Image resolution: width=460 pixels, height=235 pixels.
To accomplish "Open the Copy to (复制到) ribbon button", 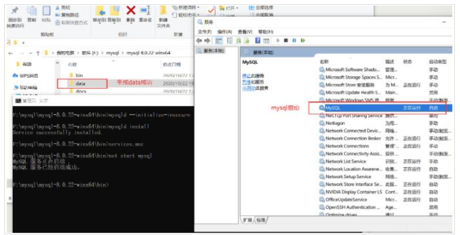I will 114,14.
